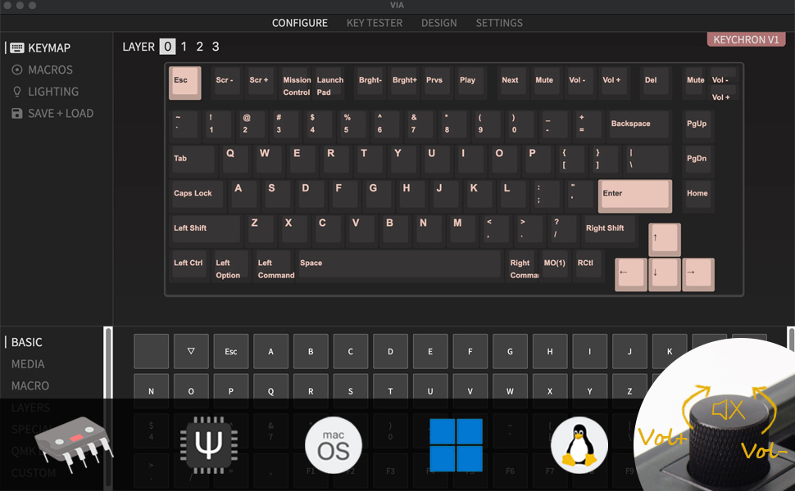Pick the H keycode from BASIC list
Viewport: 795px width, 491px height.
[550, 351]
